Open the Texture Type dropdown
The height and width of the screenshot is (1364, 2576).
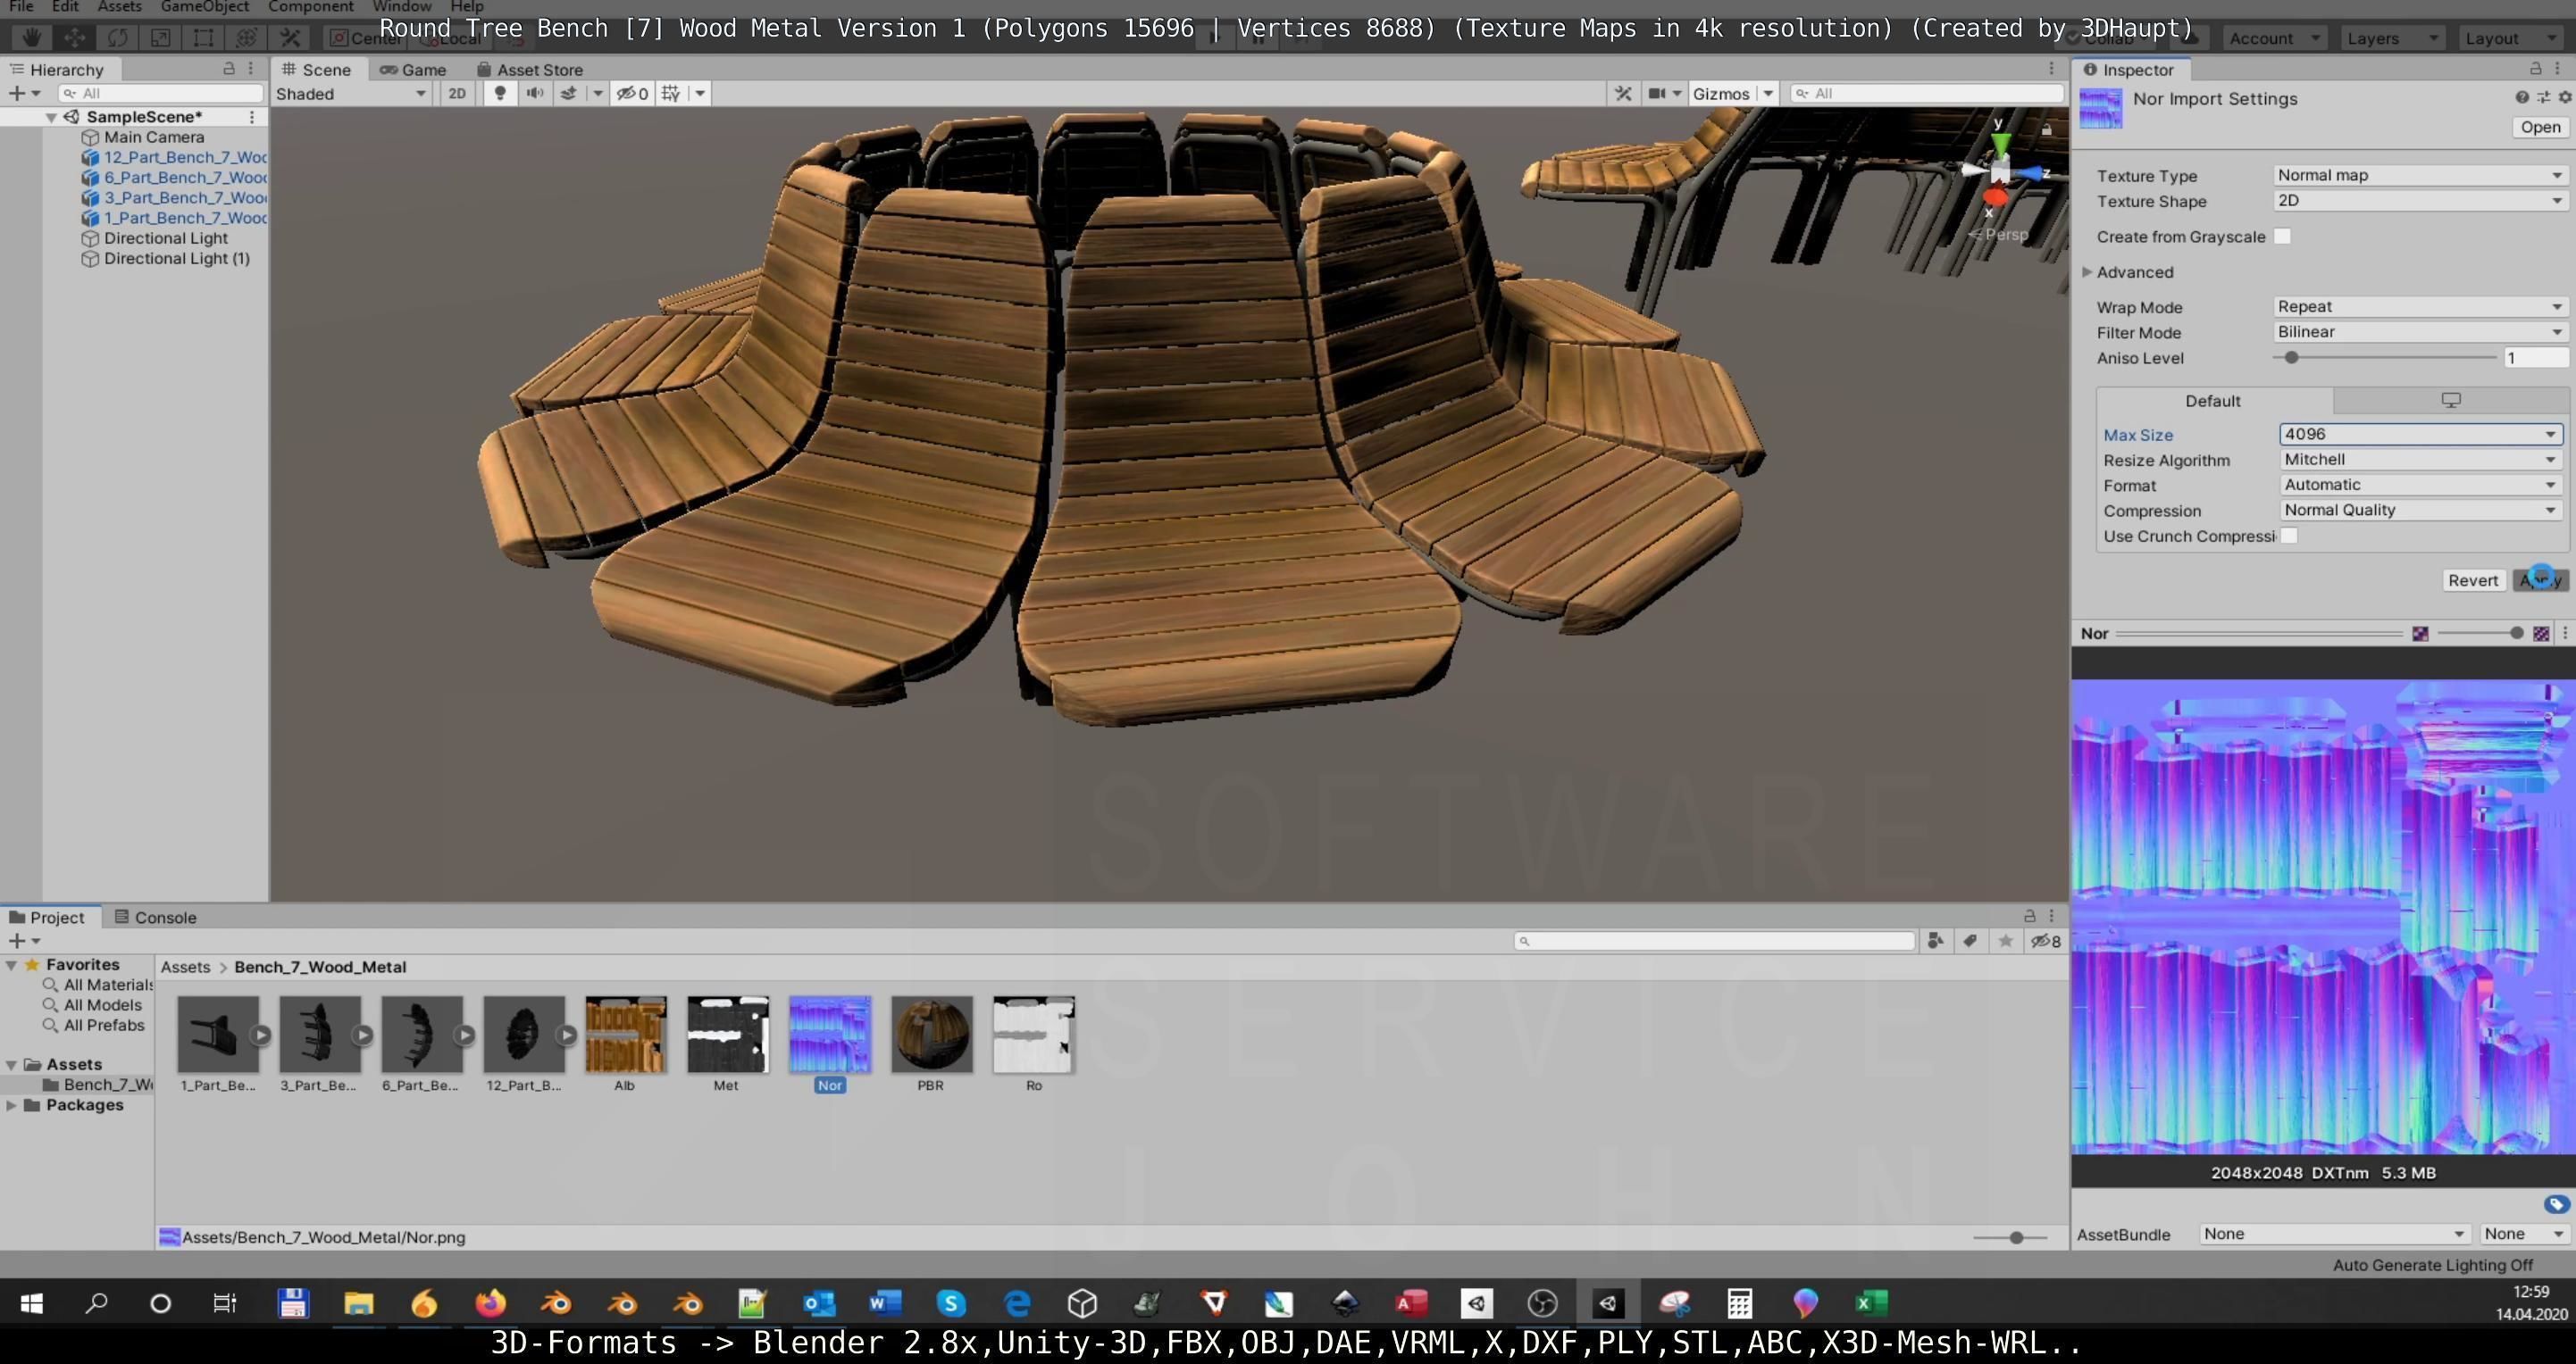2420,175
